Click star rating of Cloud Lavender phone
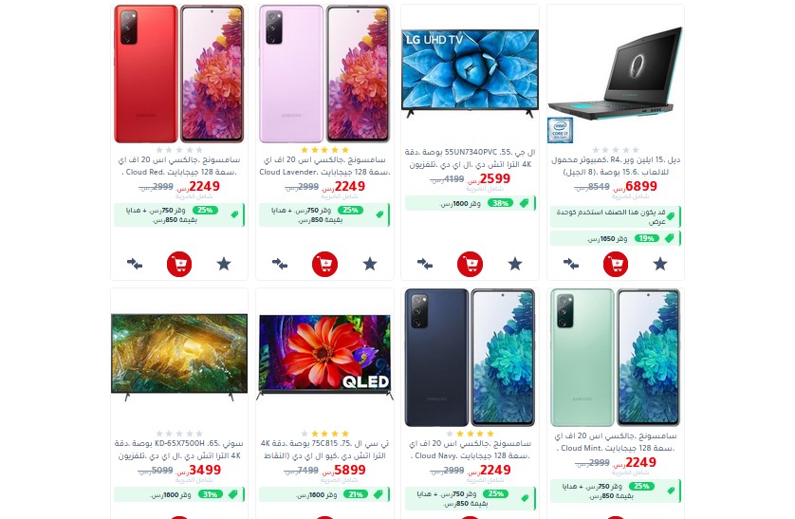 325,150
